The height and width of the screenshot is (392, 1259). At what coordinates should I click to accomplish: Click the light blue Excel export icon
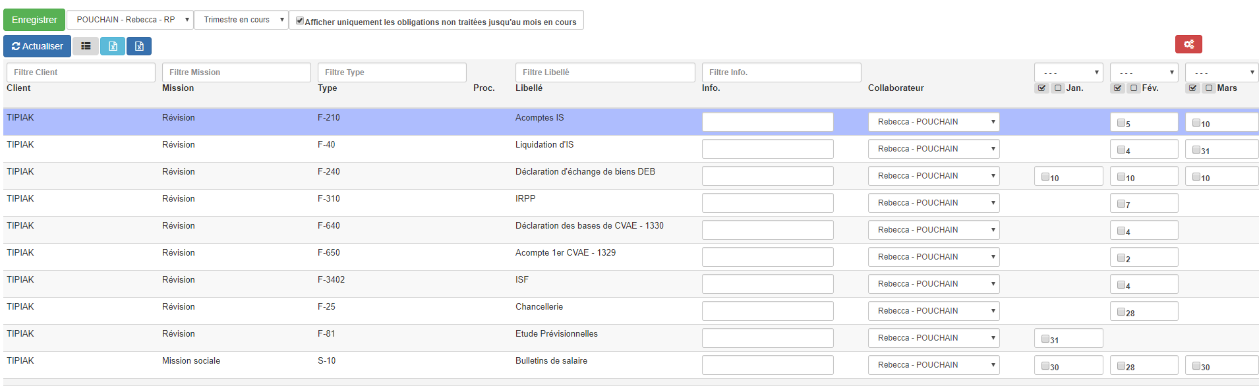[113, 46]
